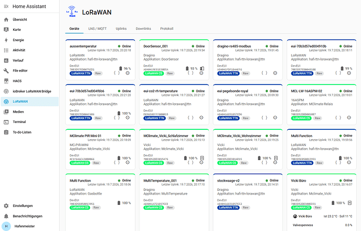Viewport: 361px width, 231px height.
Task: Click the valve icon on MClimate_Vicki_Schlafzimmer card
Action: click(x=202, y=158)
